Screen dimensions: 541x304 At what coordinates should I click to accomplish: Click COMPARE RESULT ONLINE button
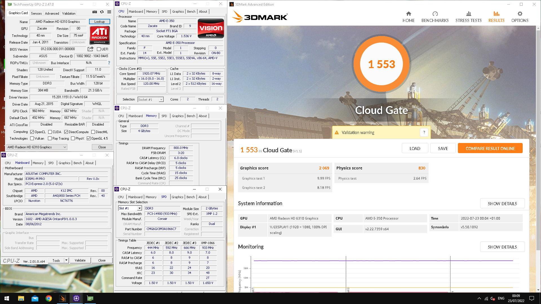pyautogui.click(x=490, y=148)
